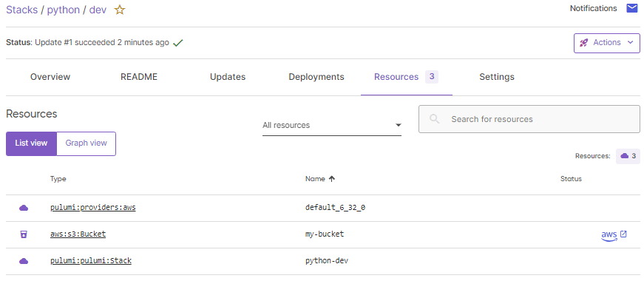Open the Overview tab

pos(50,77)
